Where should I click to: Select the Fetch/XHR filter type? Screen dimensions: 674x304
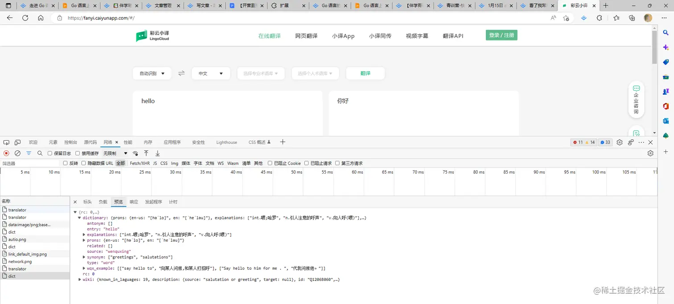140,163
